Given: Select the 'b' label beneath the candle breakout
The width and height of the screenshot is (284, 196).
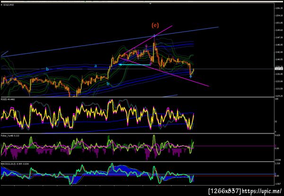Looking at the screenshot, I should [x=108, y=84].
